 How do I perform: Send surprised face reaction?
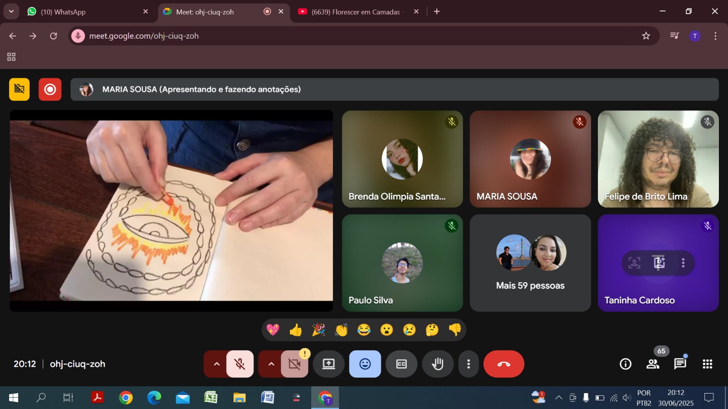[387, 330]
